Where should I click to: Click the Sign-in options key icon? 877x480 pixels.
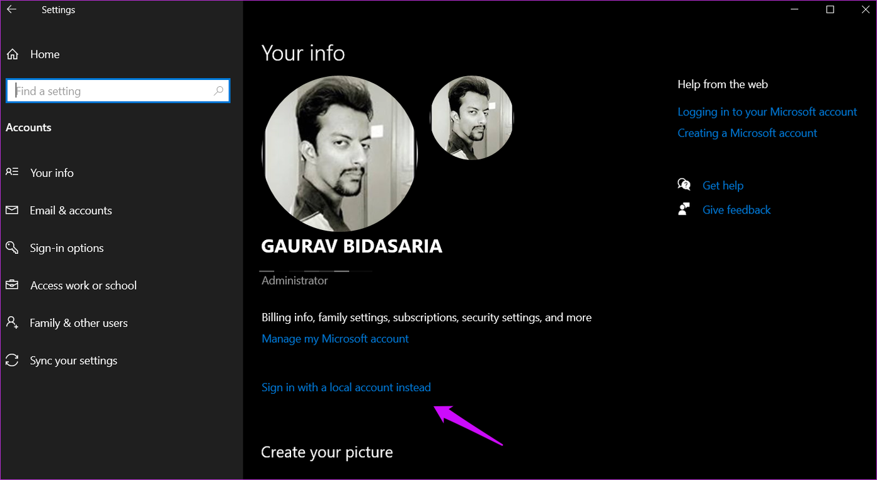coord(12,248)
